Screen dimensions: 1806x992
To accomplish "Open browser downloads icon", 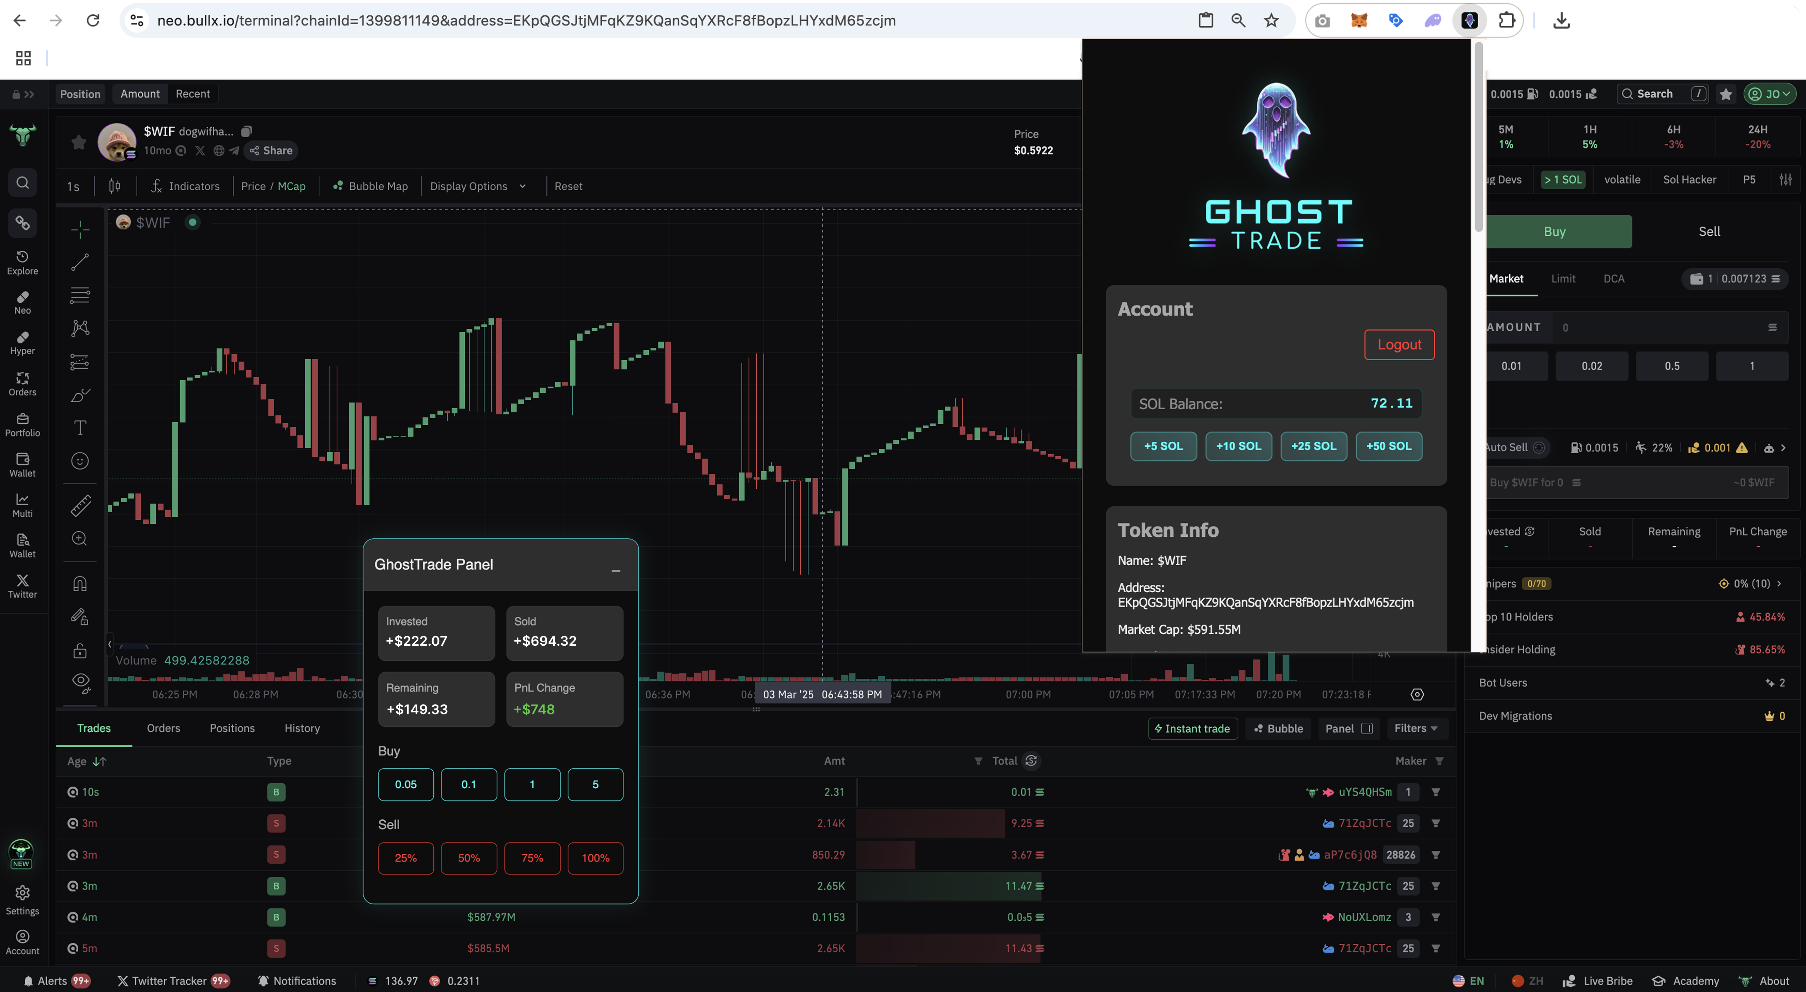I will coord(1561,20).
